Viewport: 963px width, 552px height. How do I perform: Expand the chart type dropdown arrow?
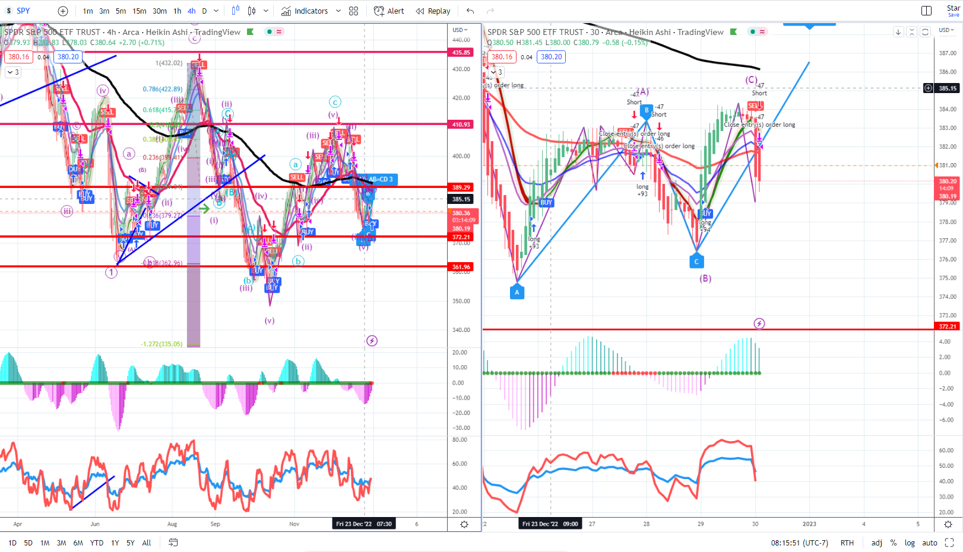pos(266,11)
